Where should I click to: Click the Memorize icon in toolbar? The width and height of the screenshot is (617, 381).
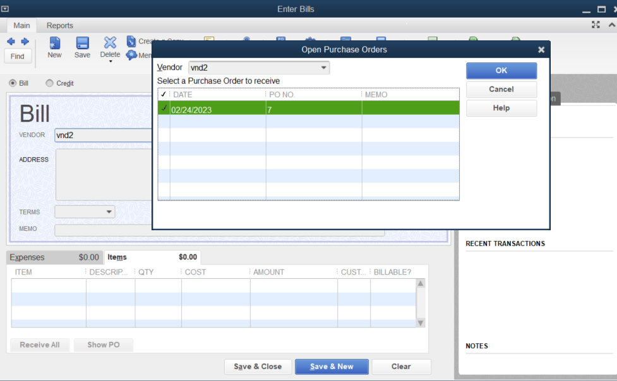pos(131,55)
